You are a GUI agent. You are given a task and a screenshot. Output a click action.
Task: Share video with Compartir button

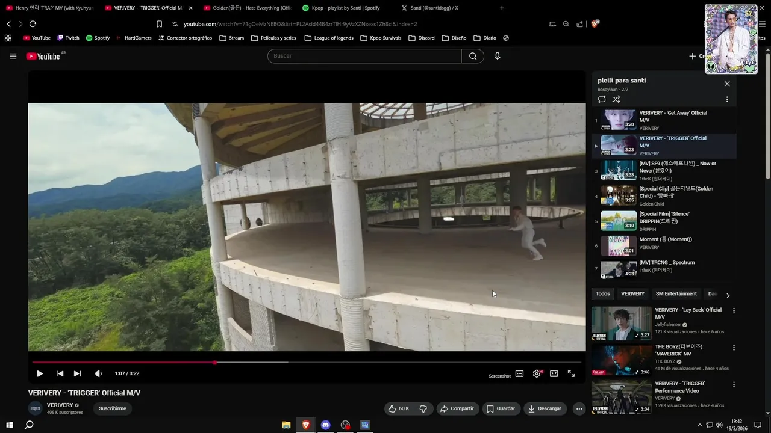[458, 408]
